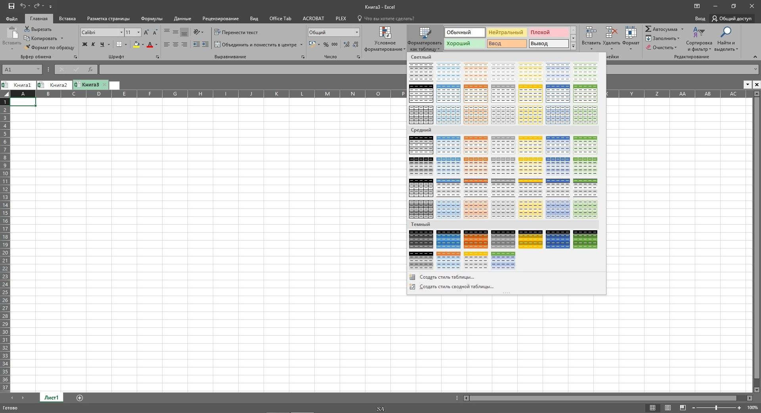761x413 pixels.
Task: Open the number format Общий dropdown
Action: click(x=357, y=33)
